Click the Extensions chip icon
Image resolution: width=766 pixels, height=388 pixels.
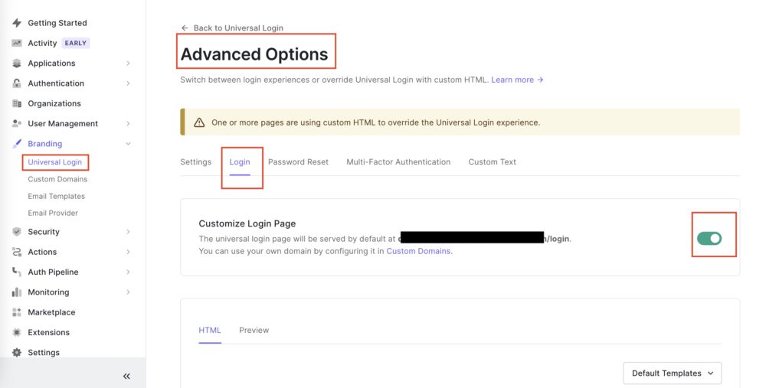tap(17, 332)
